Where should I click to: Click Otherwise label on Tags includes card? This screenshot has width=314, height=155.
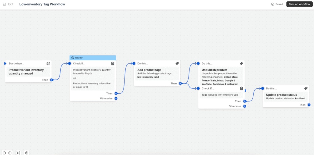point(235,106)
